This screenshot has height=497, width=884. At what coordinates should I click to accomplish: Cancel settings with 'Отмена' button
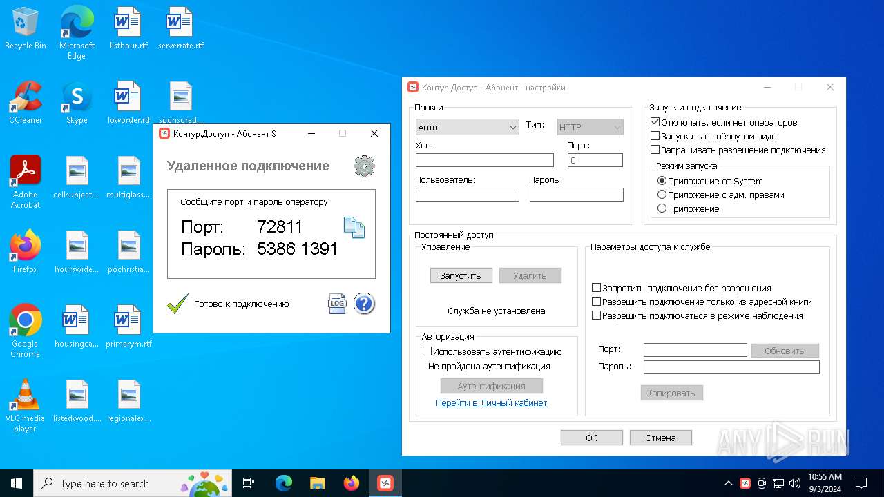click(x=660, y=438)
